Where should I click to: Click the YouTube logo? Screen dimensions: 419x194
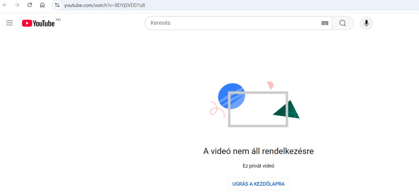(38, 23)
